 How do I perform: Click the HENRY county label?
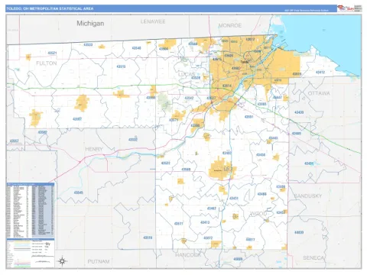[94, 149]
